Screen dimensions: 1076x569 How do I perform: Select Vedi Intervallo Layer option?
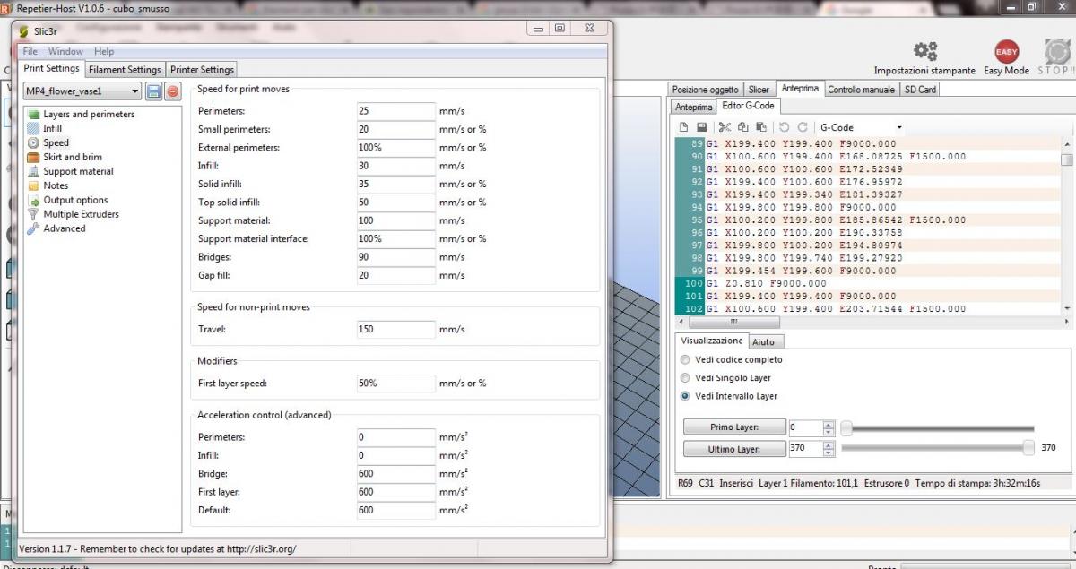click(686, 395)
